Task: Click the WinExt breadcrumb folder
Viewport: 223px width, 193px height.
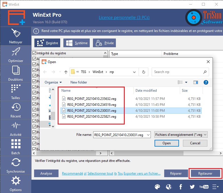Action: [98, 72]
